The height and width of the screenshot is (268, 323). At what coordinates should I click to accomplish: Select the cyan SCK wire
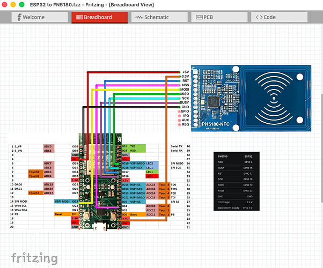tap(145, 99)
